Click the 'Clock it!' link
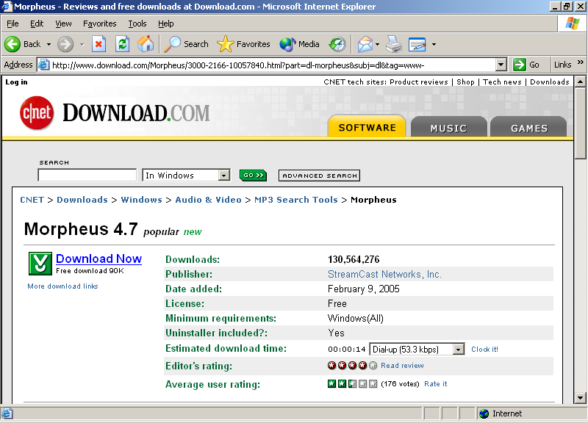Viewport: 588px width, 423px height. (x=484, y=349)
